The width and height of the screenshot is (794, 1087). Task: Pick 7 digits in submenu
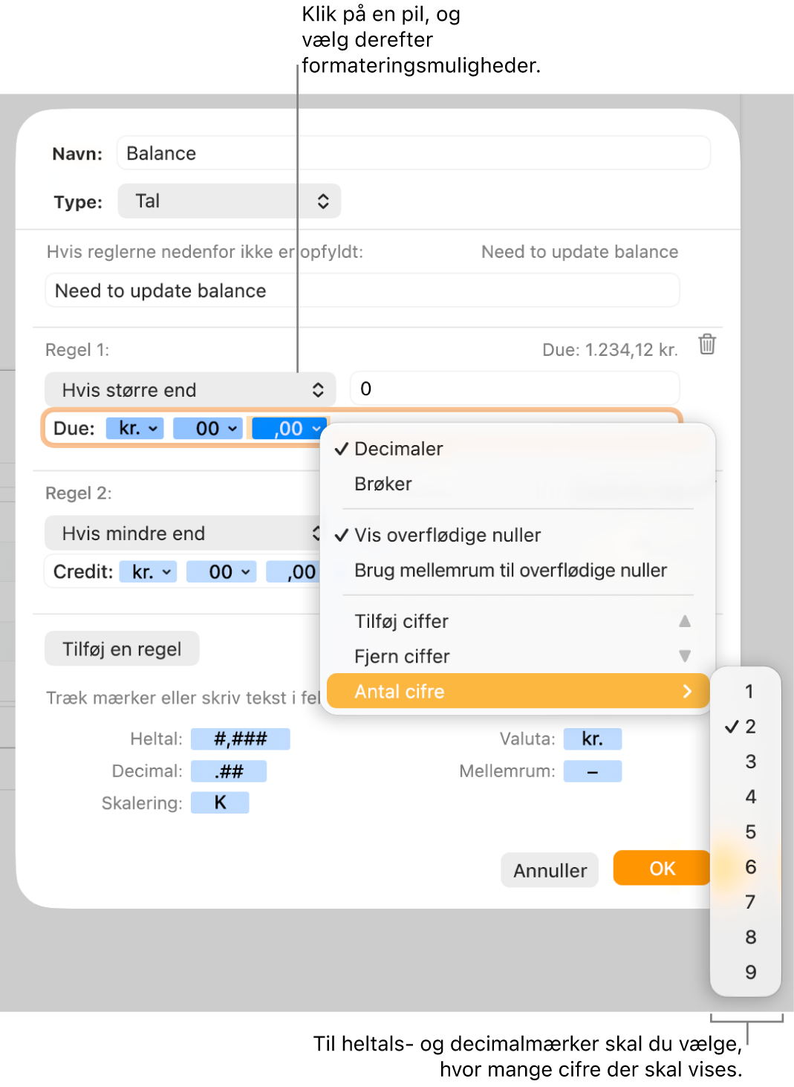[746, 902]
